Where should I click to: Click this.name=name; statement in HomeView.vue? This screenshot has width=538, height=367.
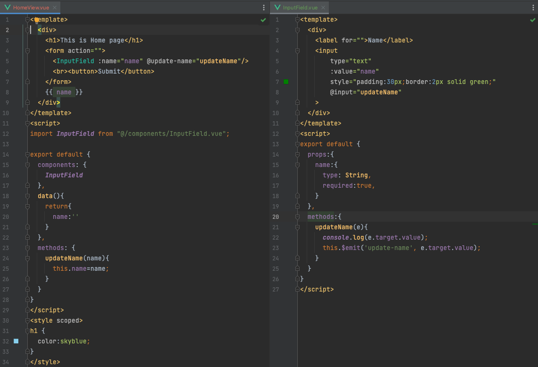pos(81,269)
